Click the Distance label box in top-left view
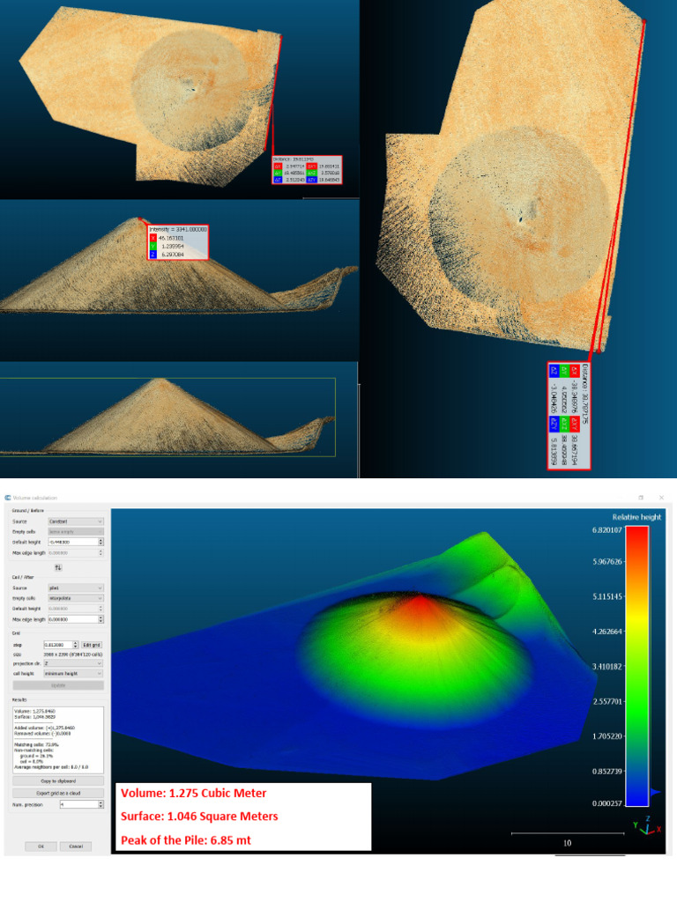The height and width of the screenshot is (902, 677). [308, 170]
